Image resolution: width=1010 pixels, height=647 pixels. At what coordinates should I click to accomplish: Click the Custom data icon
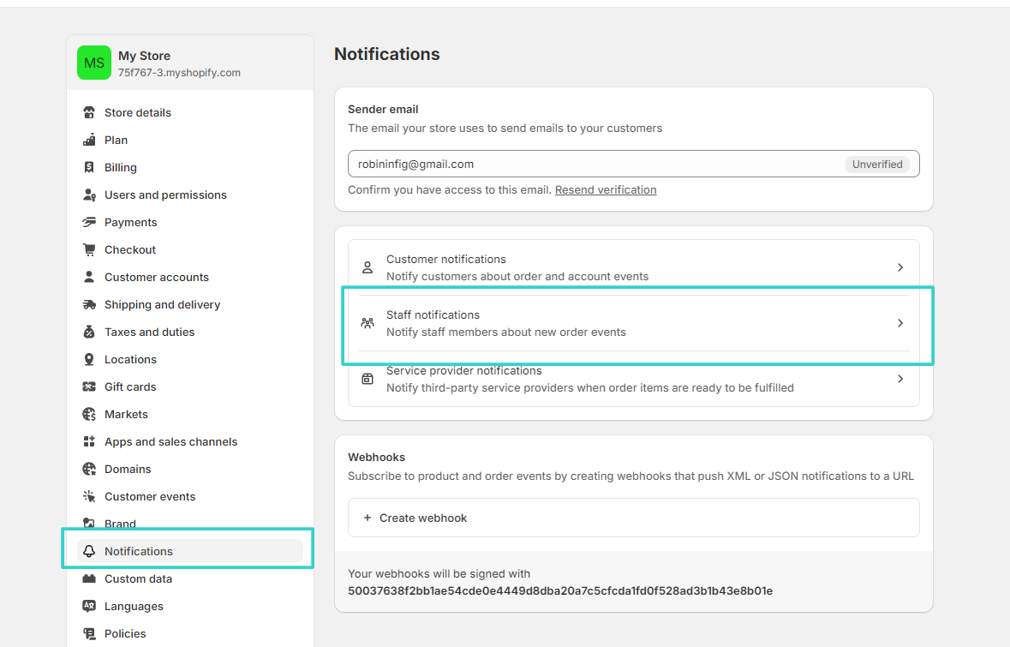coord(89,578)
